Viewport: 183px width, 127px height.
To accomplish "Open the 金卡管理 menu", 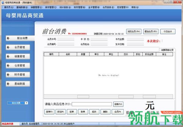I will click(94, 7).
